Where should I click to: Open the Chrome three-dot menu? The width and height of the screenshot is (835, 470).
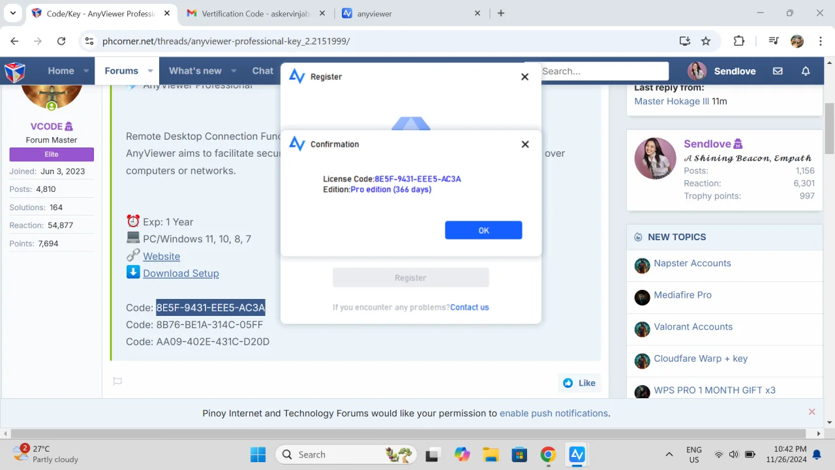(820, 41)
